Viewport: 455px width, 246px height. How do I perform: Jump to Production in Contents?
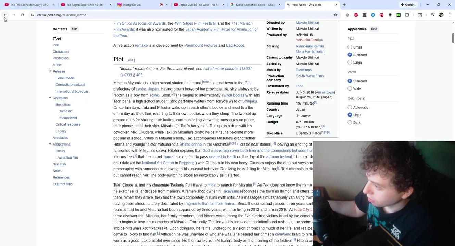point(61,58)
